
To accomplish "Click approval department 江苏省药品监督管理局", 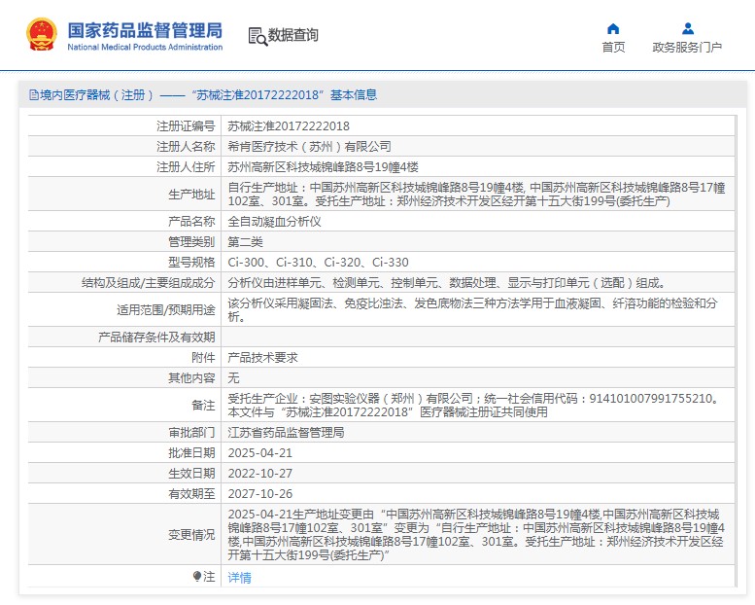I will click(286, 432).
